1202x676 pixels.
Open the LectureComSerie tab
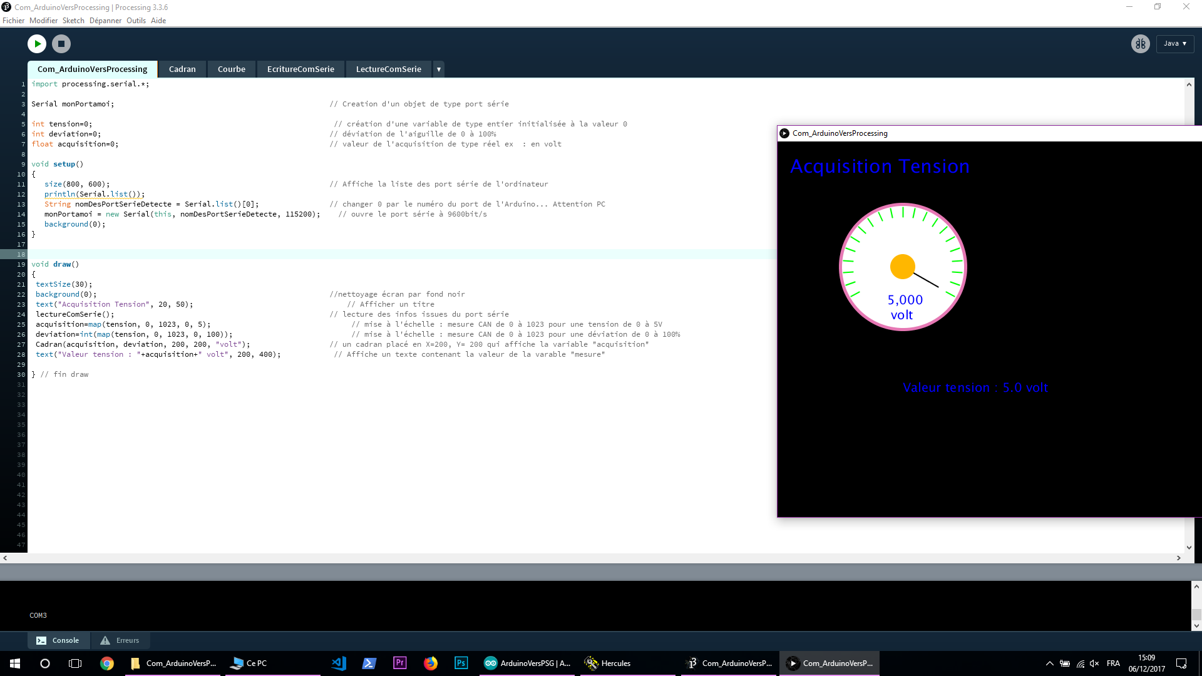click(388, 69)
